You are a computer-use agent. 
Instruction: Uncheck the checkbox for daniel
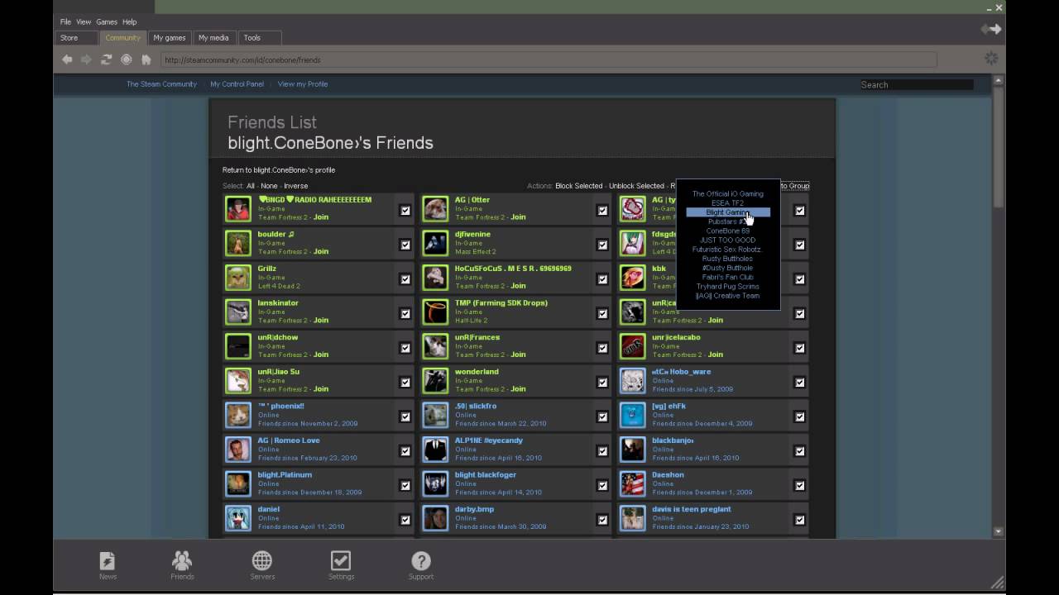405,520
